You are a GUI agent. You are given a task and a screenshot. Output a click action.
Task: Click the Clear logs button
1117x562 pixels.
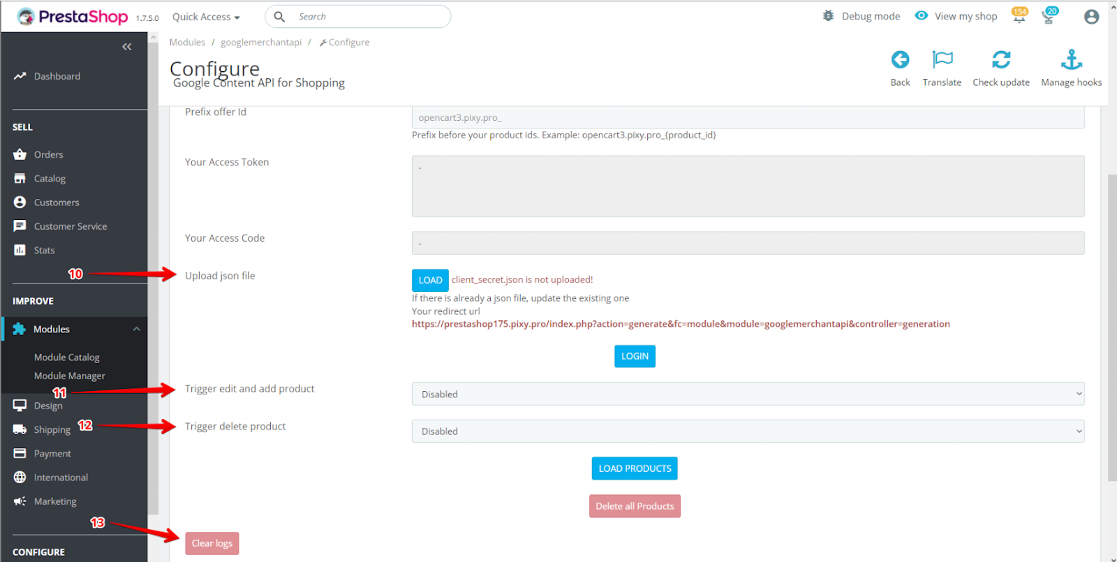coord(212,543)
